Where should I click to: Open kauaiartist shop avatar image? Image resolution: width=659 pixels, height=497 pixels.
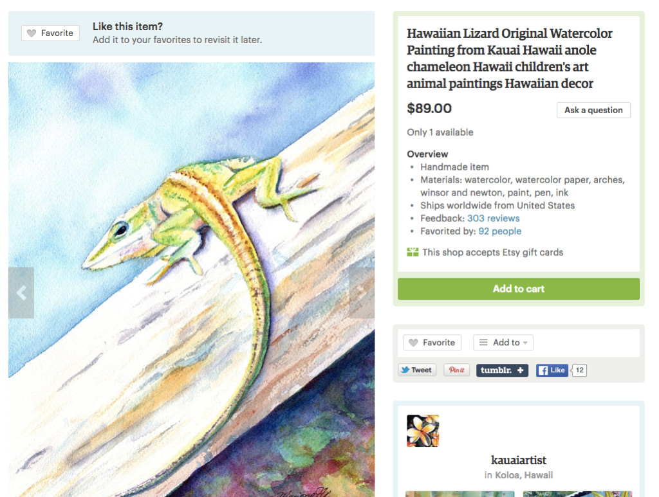point(423,431)
